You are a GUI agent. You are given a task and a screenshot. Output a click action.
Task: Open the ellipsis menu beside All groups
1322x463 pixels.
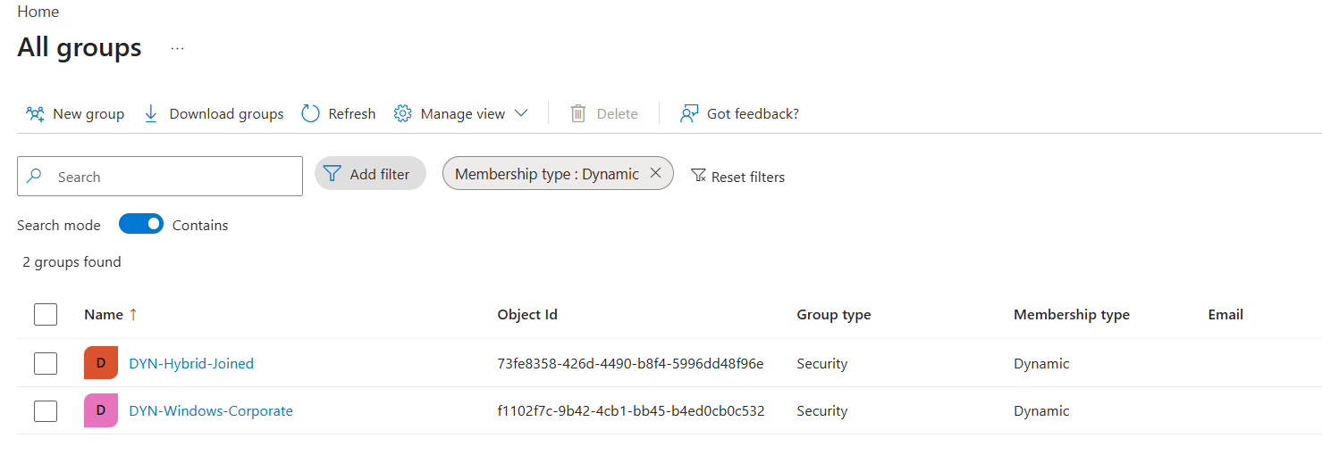177,48
